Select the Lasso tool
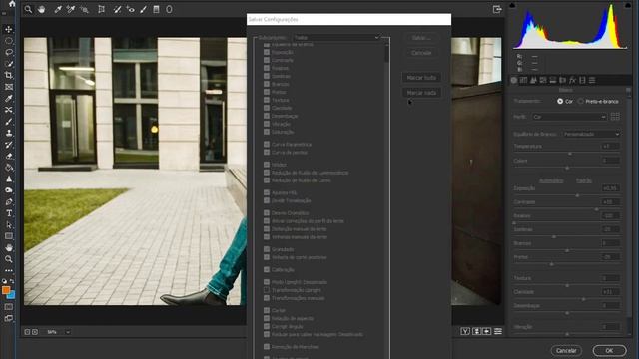The width and height of the screenshot is (639, 359). click(9, 52)
